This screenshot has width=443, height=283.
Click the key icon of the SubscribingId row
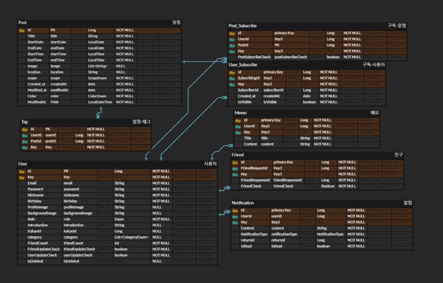tap(232, 78)
